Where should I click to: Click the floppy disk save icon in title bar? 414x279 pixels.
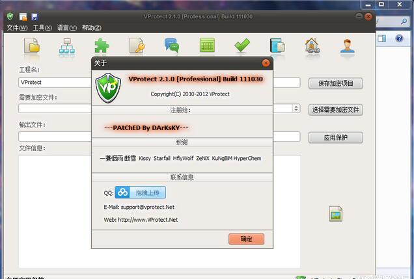click(x=35, y=17)
